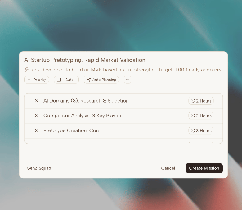Edit the mission title text
Screen dimensions: 242x210
(x=85, y=60)
